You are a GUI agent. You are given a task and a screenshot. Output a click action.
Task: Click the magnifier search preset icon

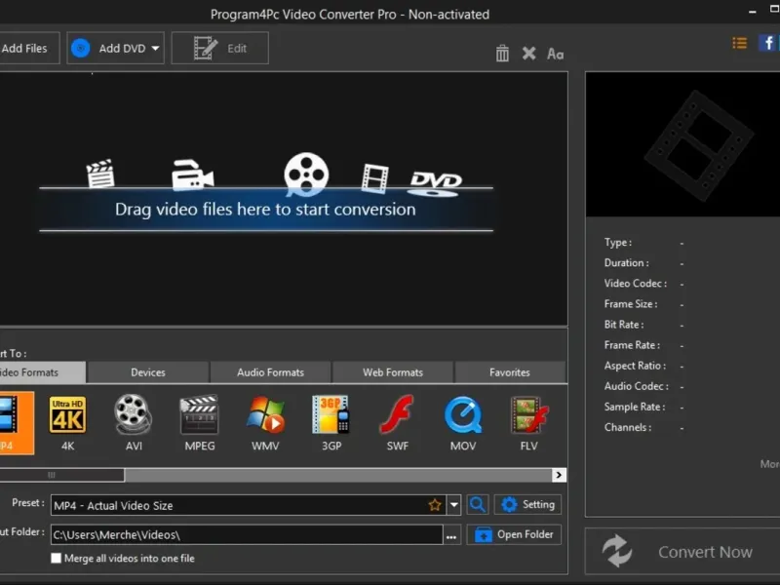(478, 505)
